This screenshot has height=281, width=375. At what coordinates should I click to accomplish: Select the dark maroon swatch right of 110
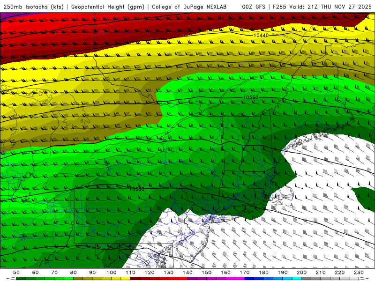click(x=135, y=279)
